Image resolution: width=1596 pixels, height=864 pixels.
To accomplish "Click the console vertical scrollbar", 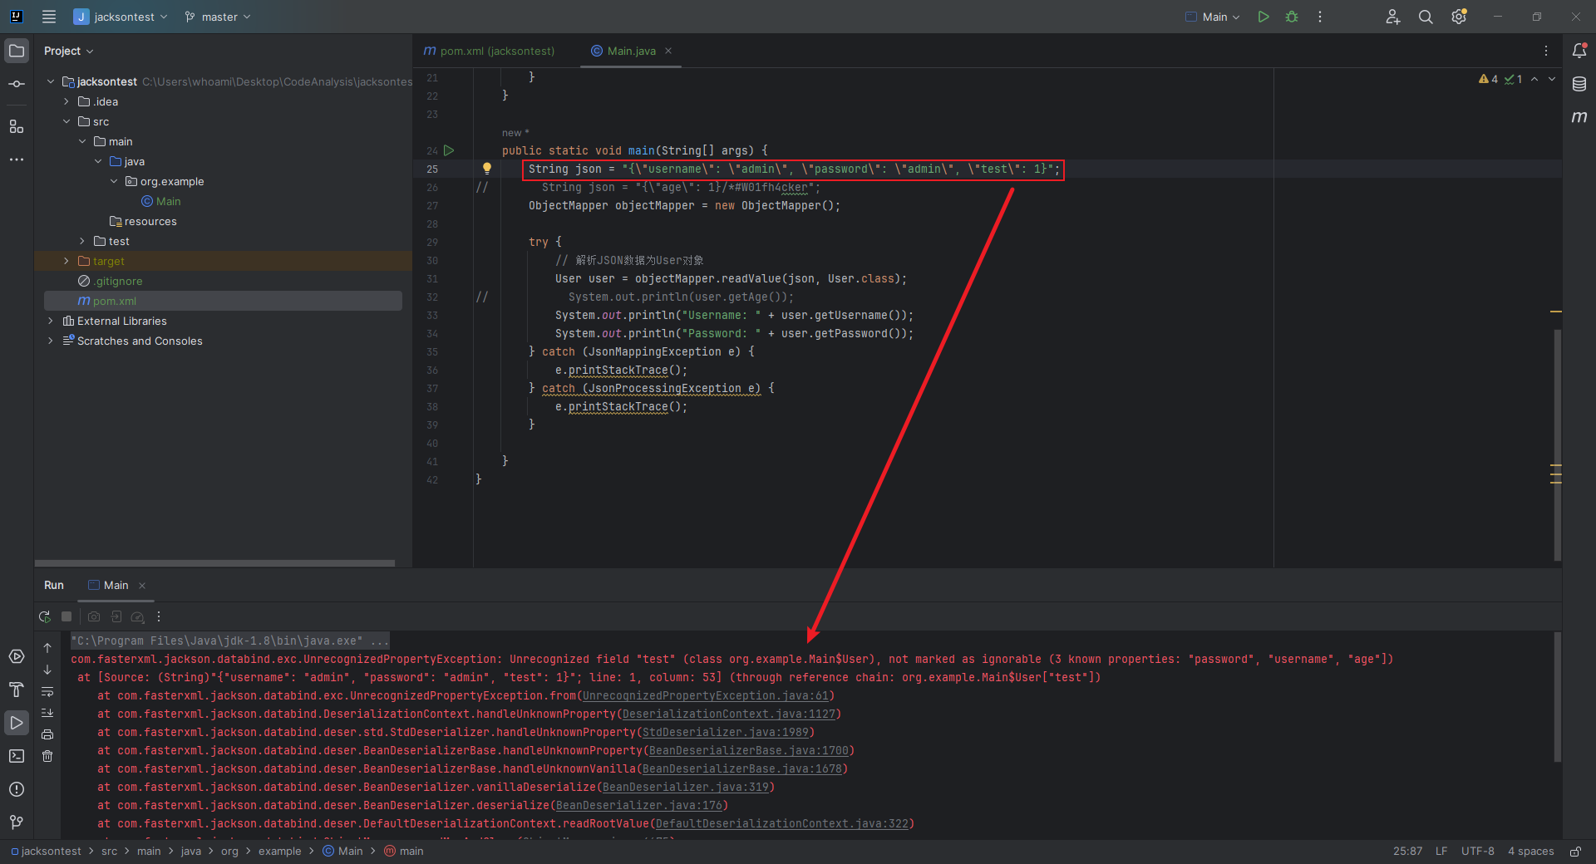I will (x=1557, y=696).
